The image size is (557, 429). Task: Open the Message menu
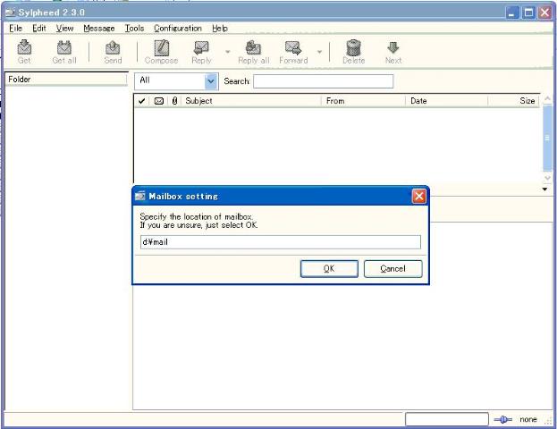[x=99, y=29]
